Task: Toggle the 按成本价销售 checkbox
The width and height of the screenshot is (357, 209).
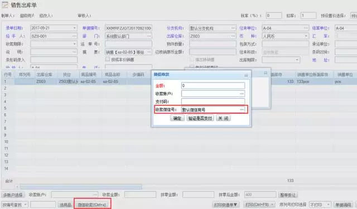Action: coord(108,60)
